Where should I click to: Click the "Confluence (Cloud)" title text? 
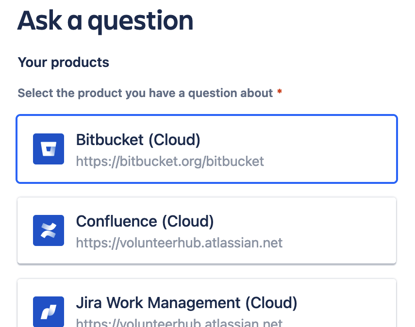(145, 221)
